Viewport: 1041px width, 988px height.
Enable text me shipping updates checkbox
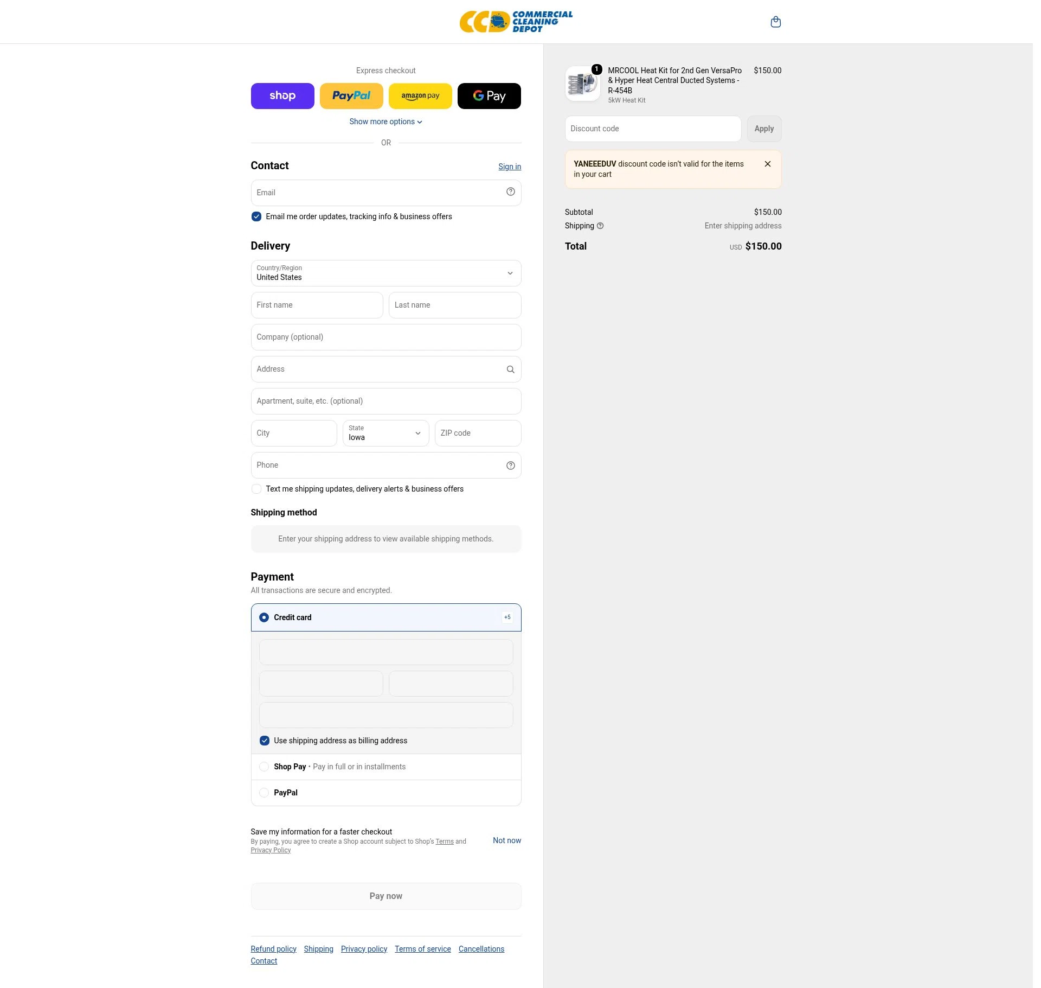256,489
